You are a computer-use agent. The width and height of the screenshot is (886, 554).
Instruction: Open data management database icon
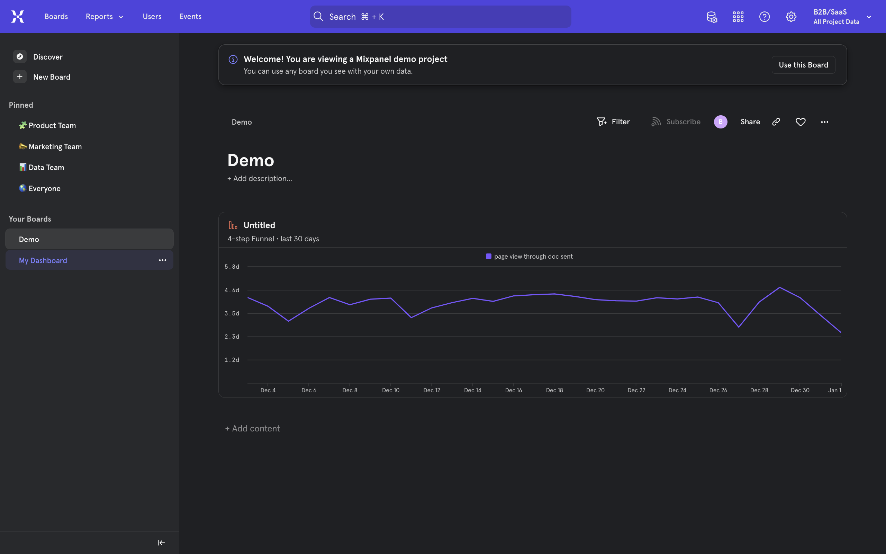coord(711,17)
